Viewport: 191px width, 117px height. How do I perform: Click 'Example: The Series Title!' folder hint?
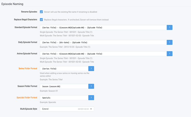coord(51,80)
